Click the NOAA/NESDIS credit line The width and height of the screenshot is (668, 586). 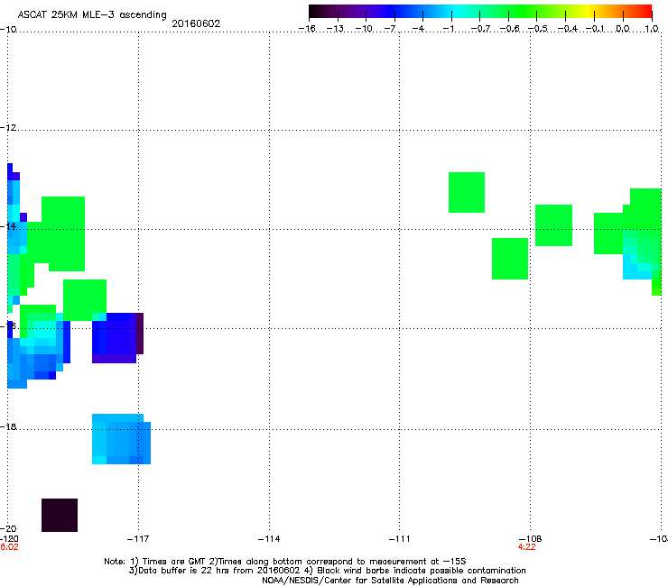(x=390, y=581)
